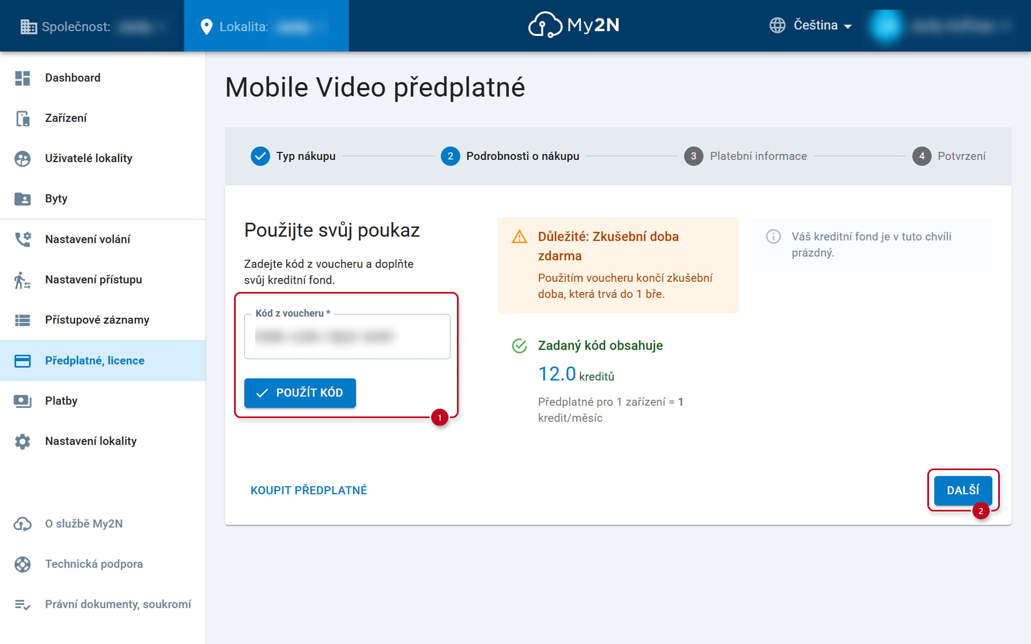Click the company building icon in header

(28, 26)
